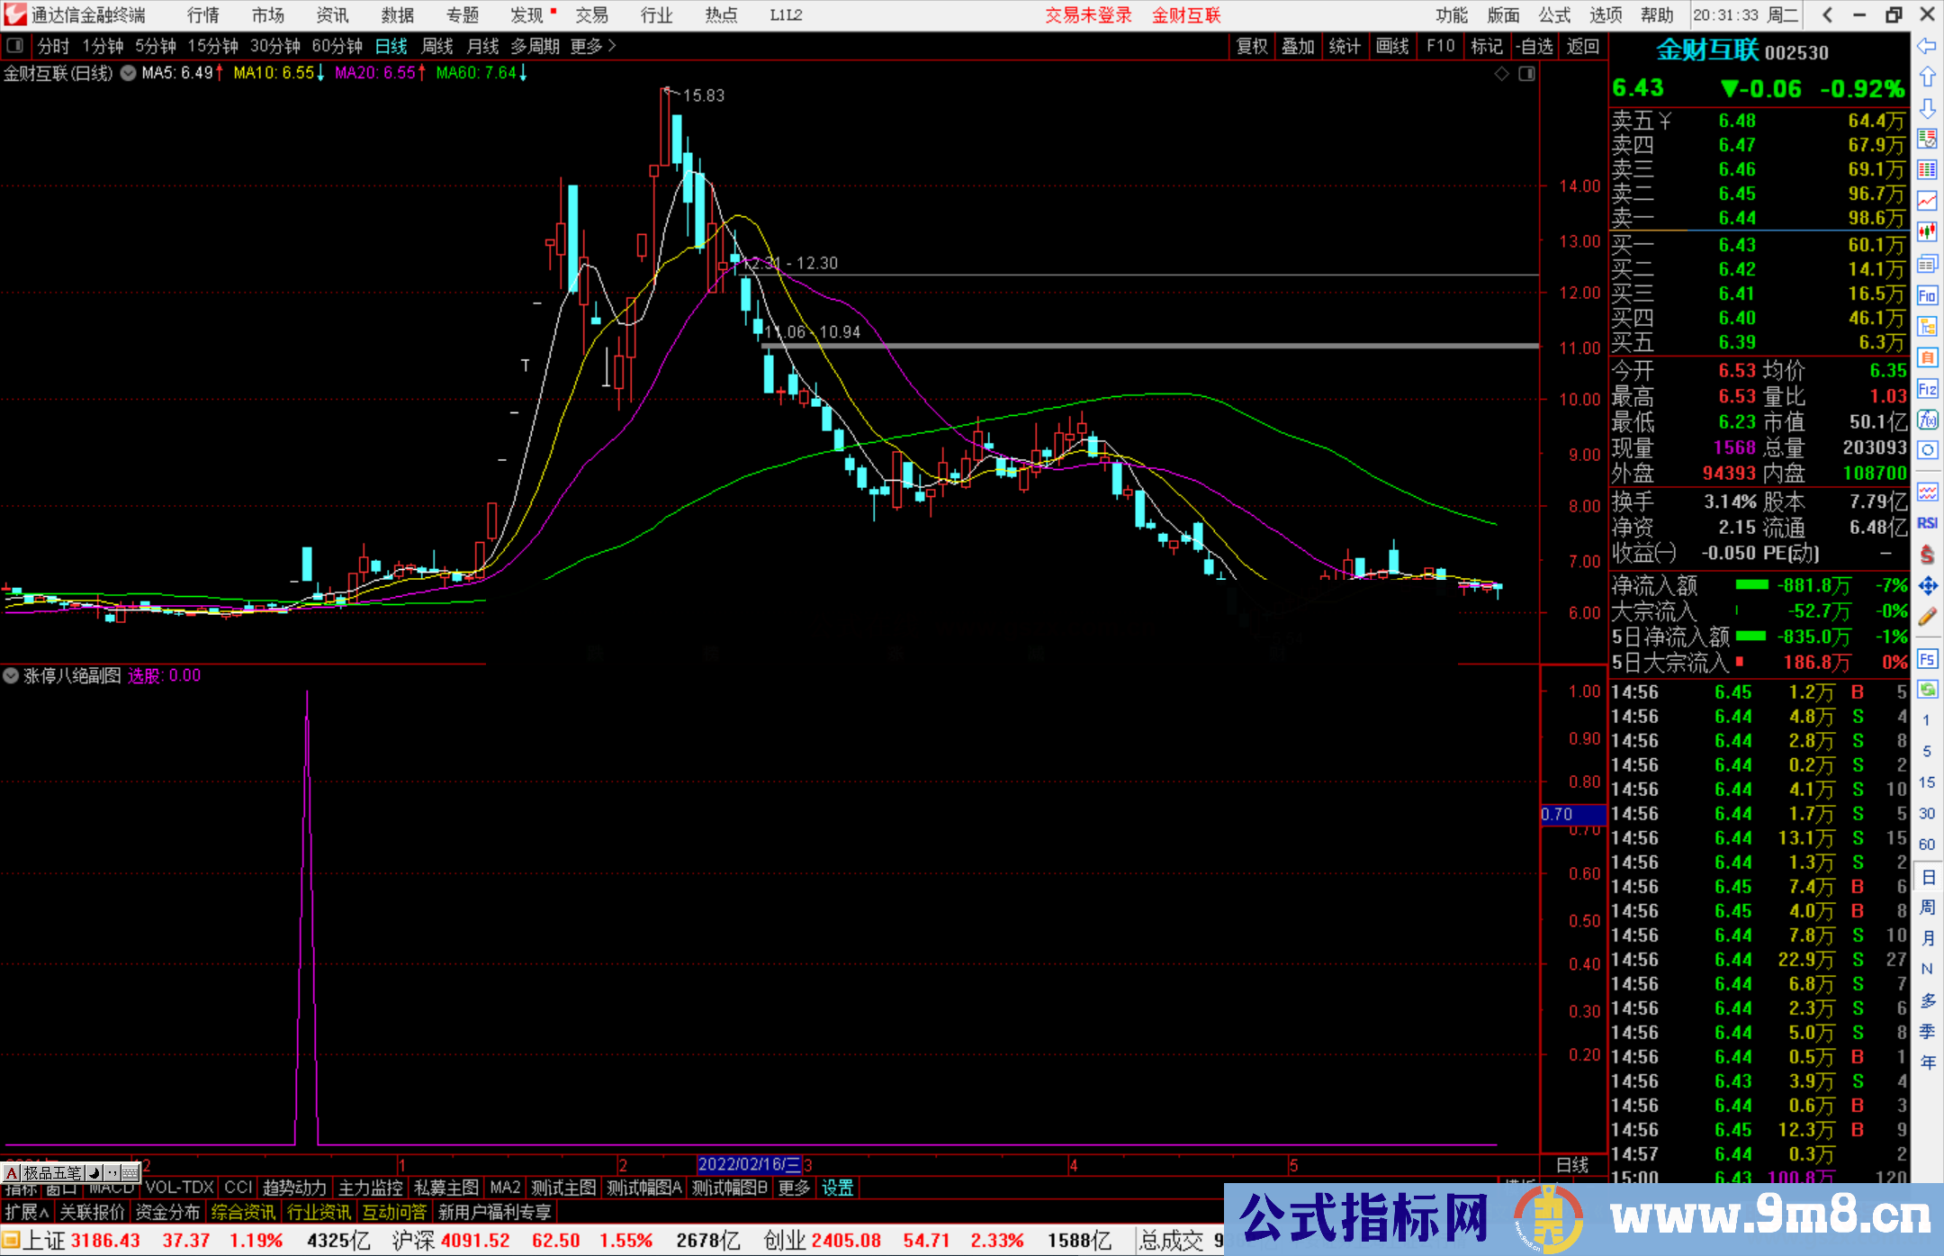Switch to the 周线 period tab
The width and height of the screenshot is (1944, 1256).
[436, 46]
